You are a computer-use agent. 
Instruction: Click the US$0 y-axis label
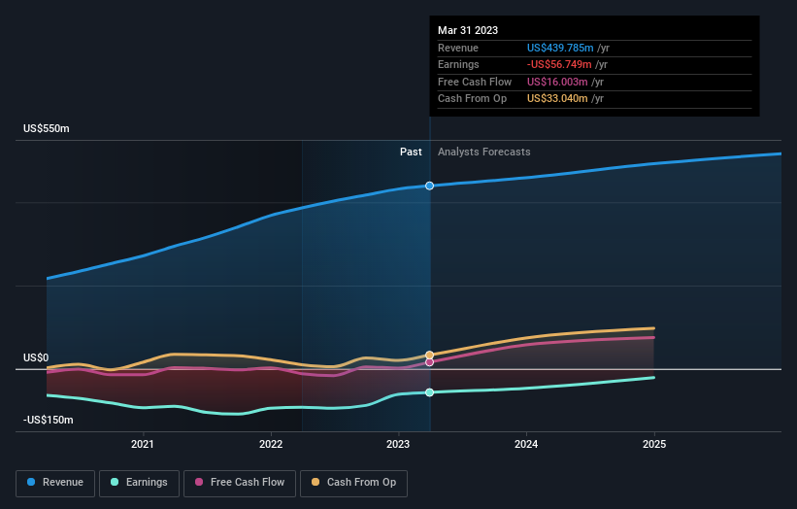point(36,358)
